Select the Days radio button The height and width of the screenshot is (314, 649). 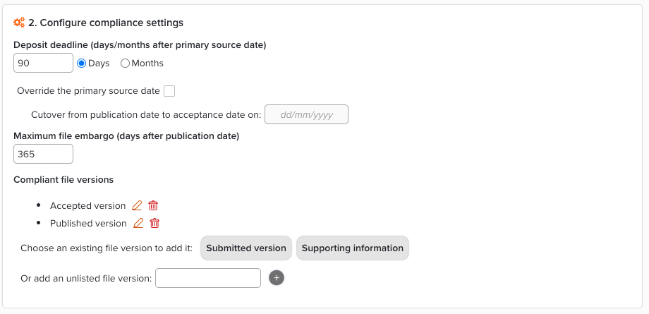click(x=81, y=64)
